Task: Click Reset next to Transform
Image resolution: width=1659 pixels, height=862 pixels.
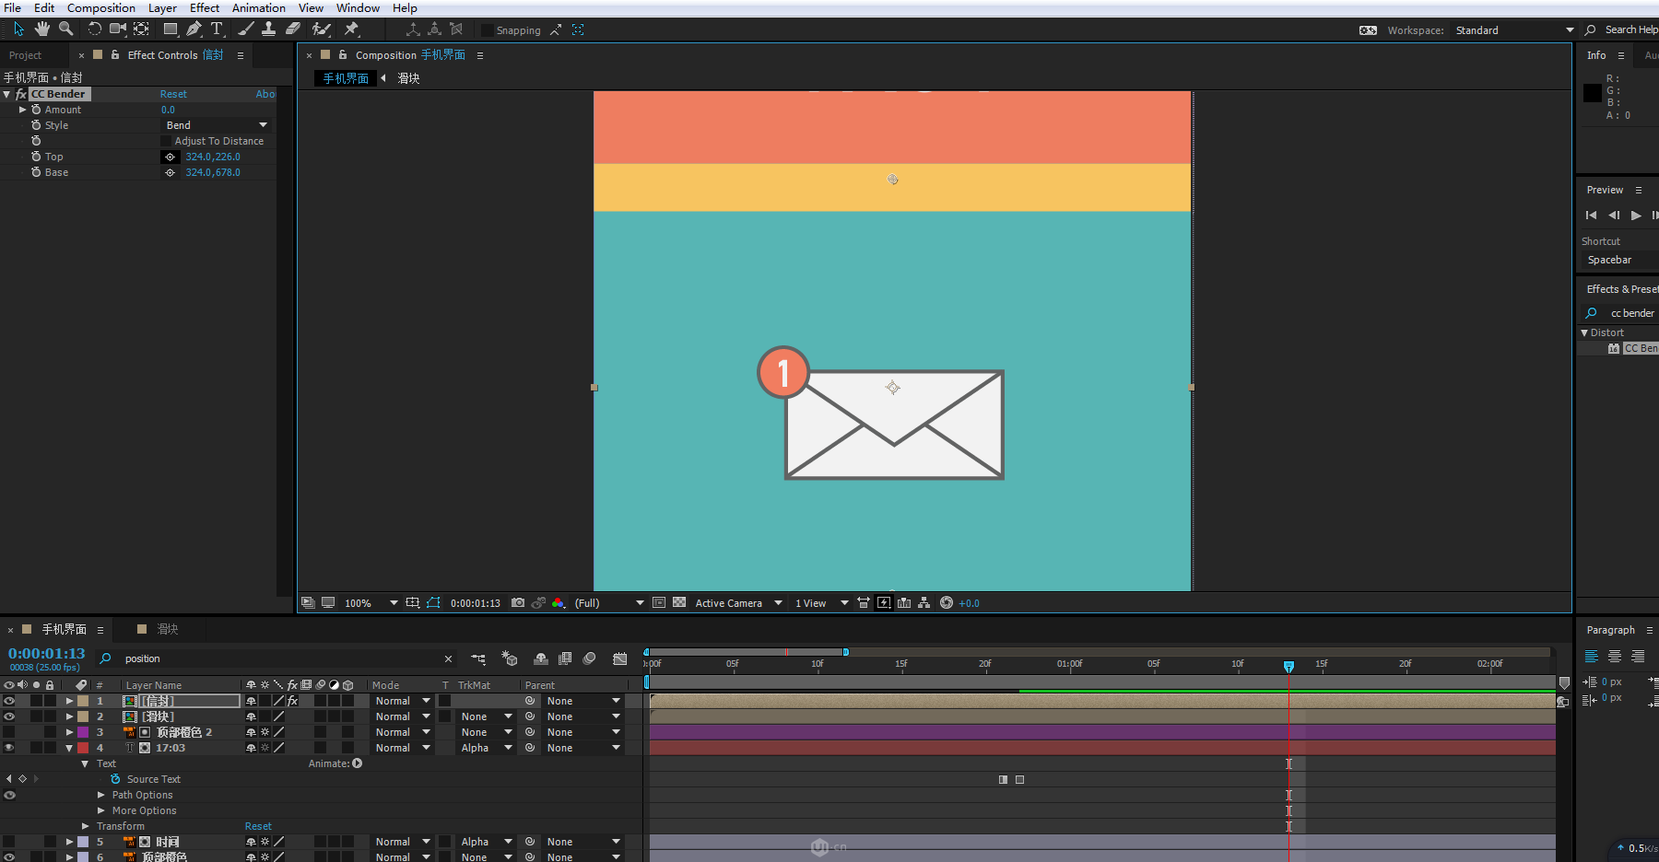Action: click(258, 826)
